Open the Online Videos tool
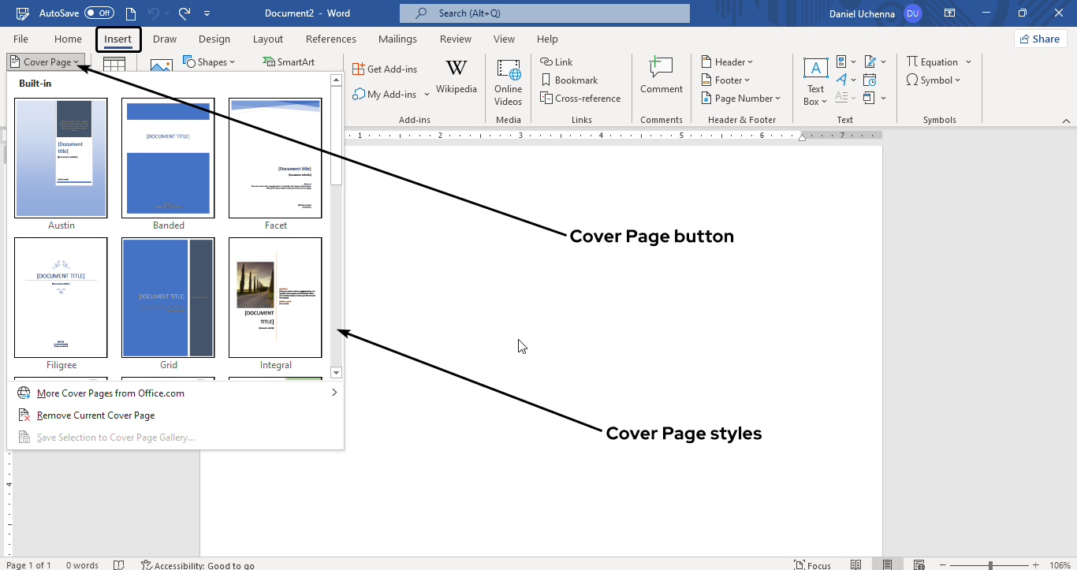This screenshot has height=570, width=1077. click(508, 81)
